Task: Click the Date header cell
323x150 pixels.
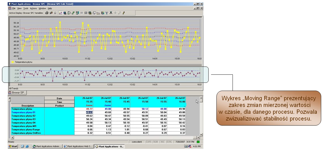Action: (59, 98)
